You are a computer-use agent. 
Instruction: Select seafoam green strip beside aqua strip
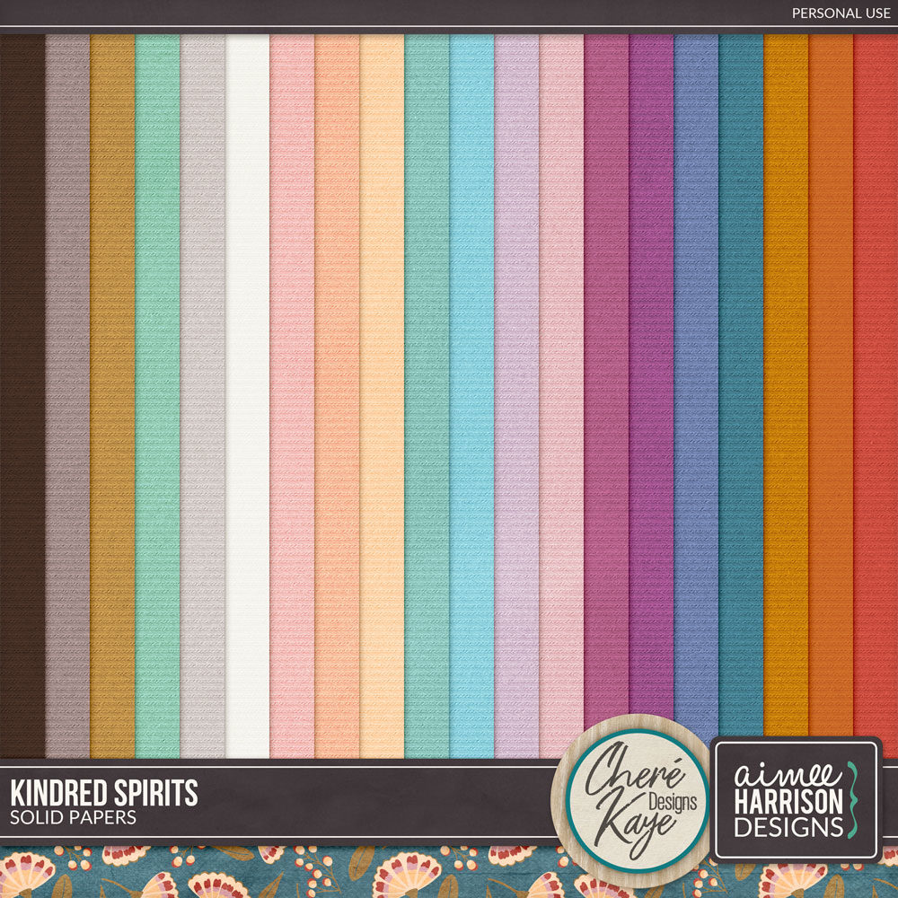coord(427,396)
